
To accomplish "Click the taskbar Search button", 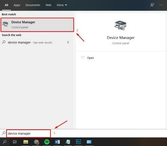I will pos(5,142).
